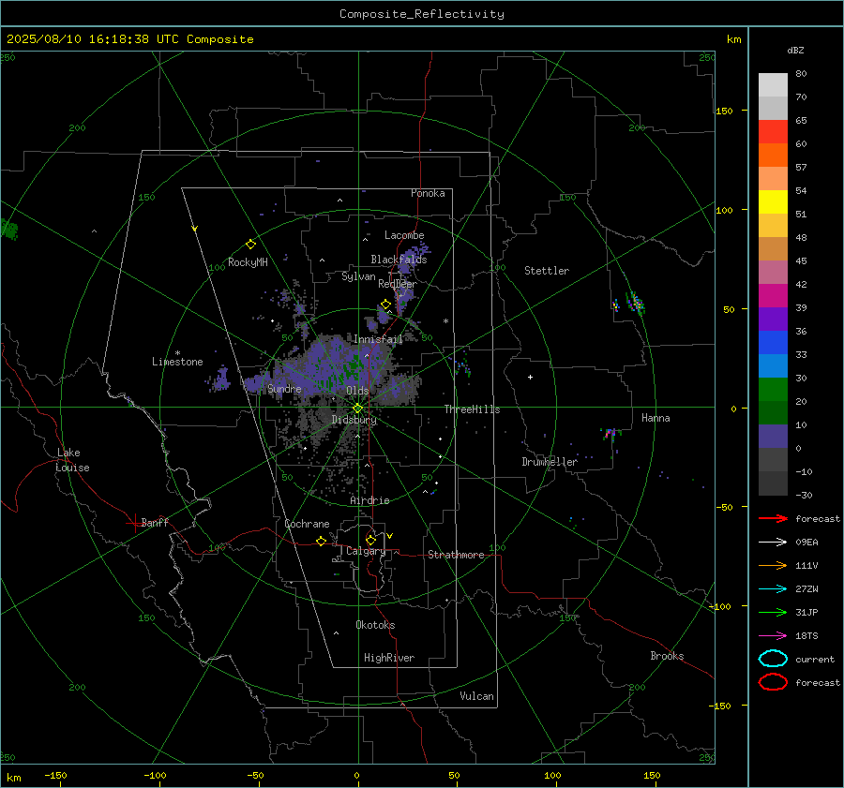Click the km unit label at bottom left
Image resolution: width=844 pixels, height=788 pixels.
(13, 778)
